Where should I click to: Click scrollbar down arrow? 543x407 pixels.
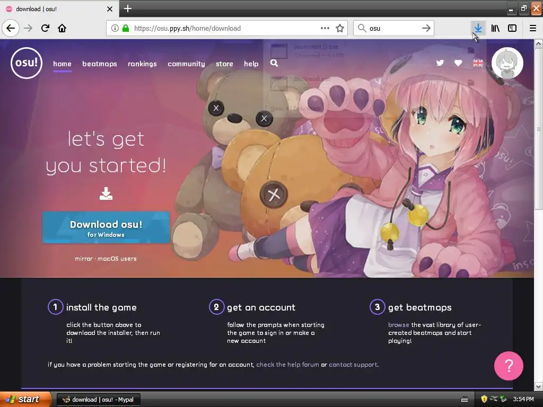point(539,386)
